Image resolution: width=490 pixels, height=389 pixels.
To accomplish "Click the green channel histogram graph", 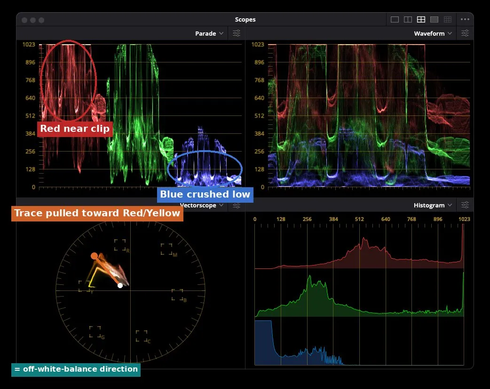I will coord(359,294).
